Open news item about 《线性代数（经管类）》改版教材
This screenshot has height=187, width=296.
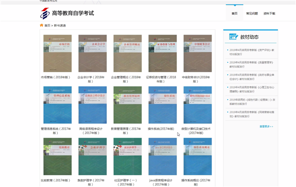(x=252, y=102)
